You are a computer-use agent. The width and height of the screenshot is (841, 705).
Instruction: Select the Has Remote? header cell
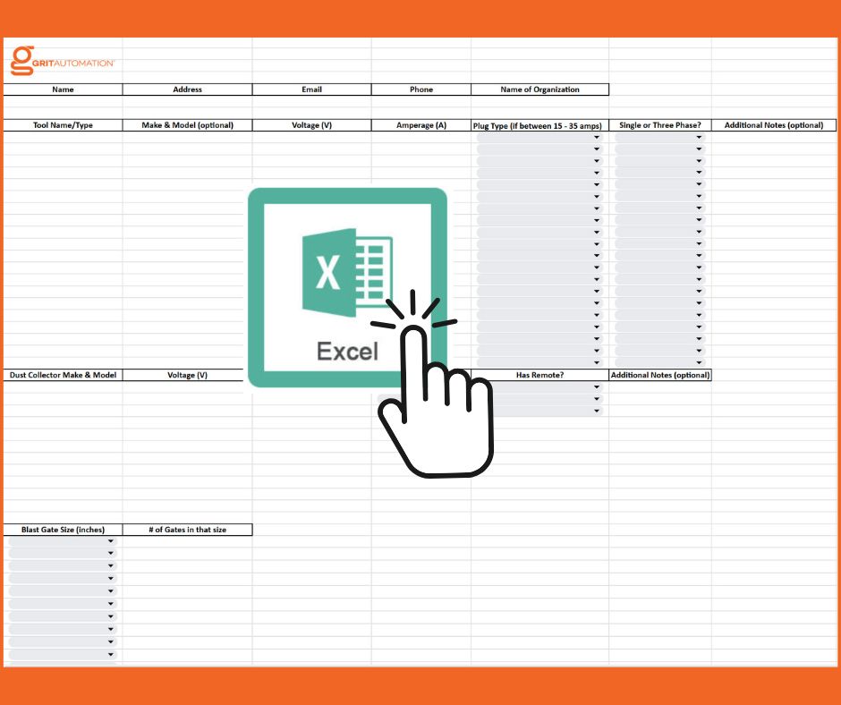point(540,375)
